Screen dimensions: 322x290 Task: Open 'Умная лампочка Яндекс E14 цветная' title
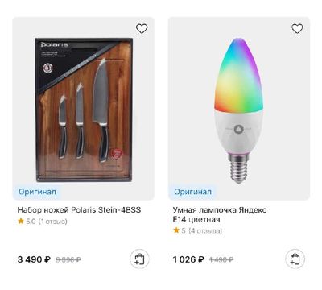[x=220, y=214]
